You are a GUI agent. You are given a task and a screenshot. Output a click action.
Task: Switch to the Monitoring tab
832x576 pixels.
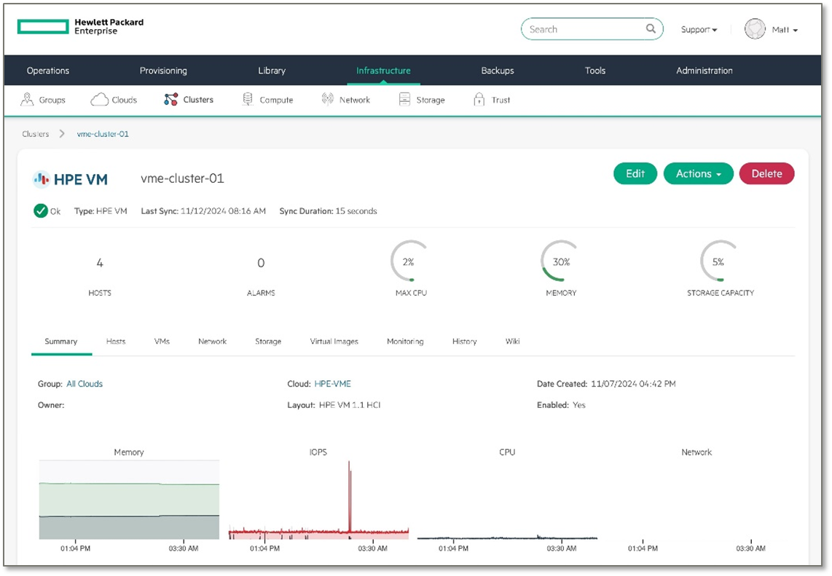pyautogui.click(x=405, y=341)
